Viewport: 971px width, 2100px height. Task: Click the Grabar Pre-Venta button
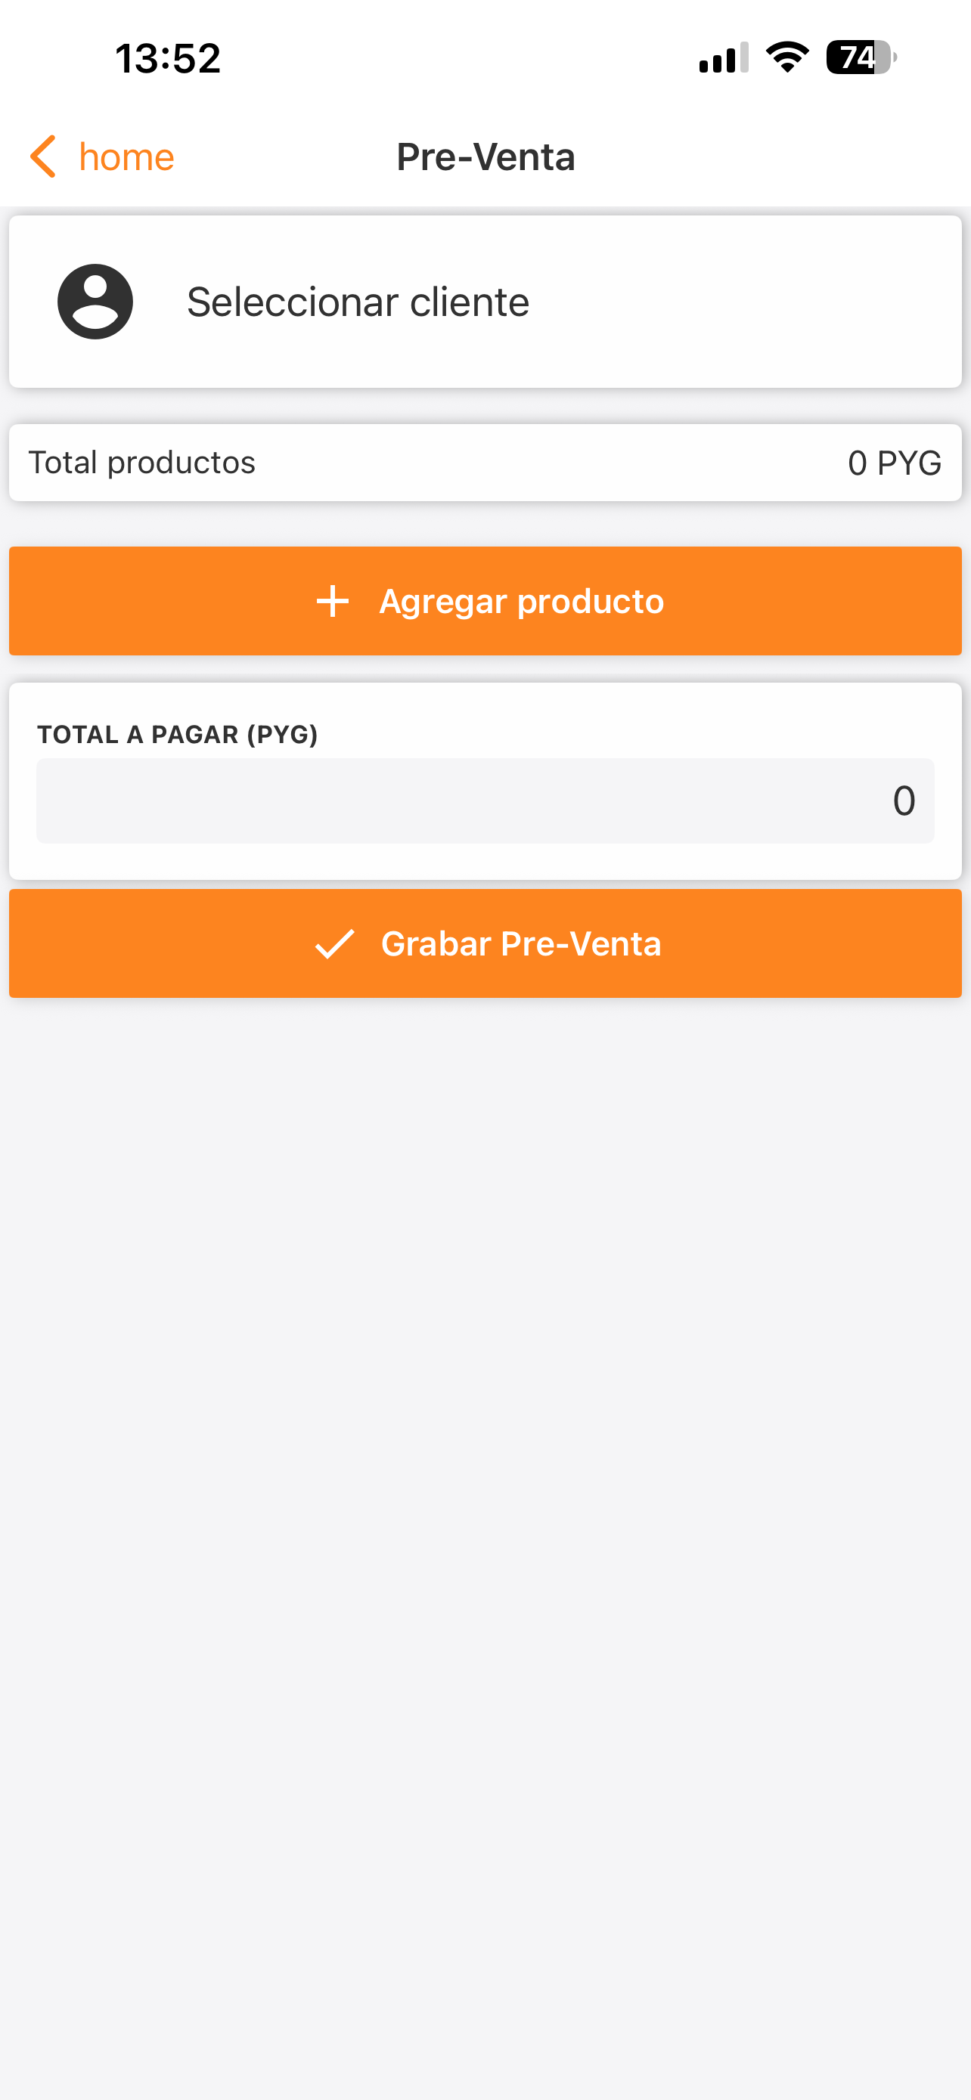click(485, 943)
